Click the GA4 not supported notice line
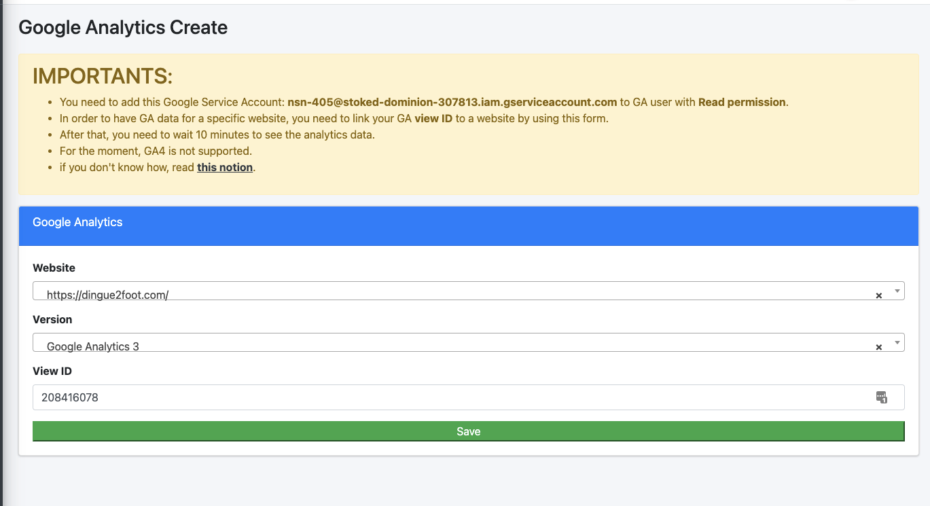 [x=156, y=151]
